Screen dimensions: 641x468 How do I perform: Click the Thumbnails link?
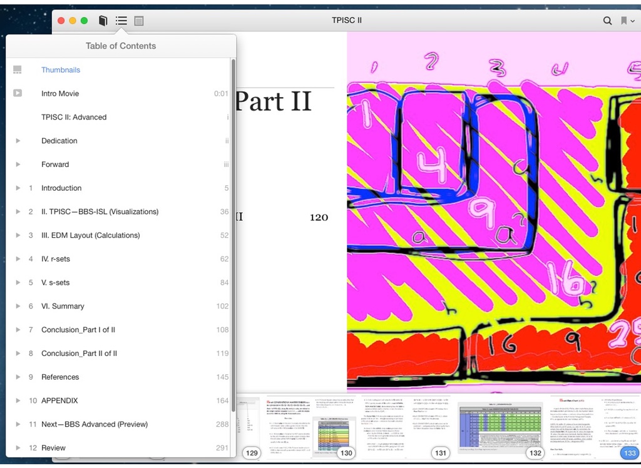tap(61, 70)
